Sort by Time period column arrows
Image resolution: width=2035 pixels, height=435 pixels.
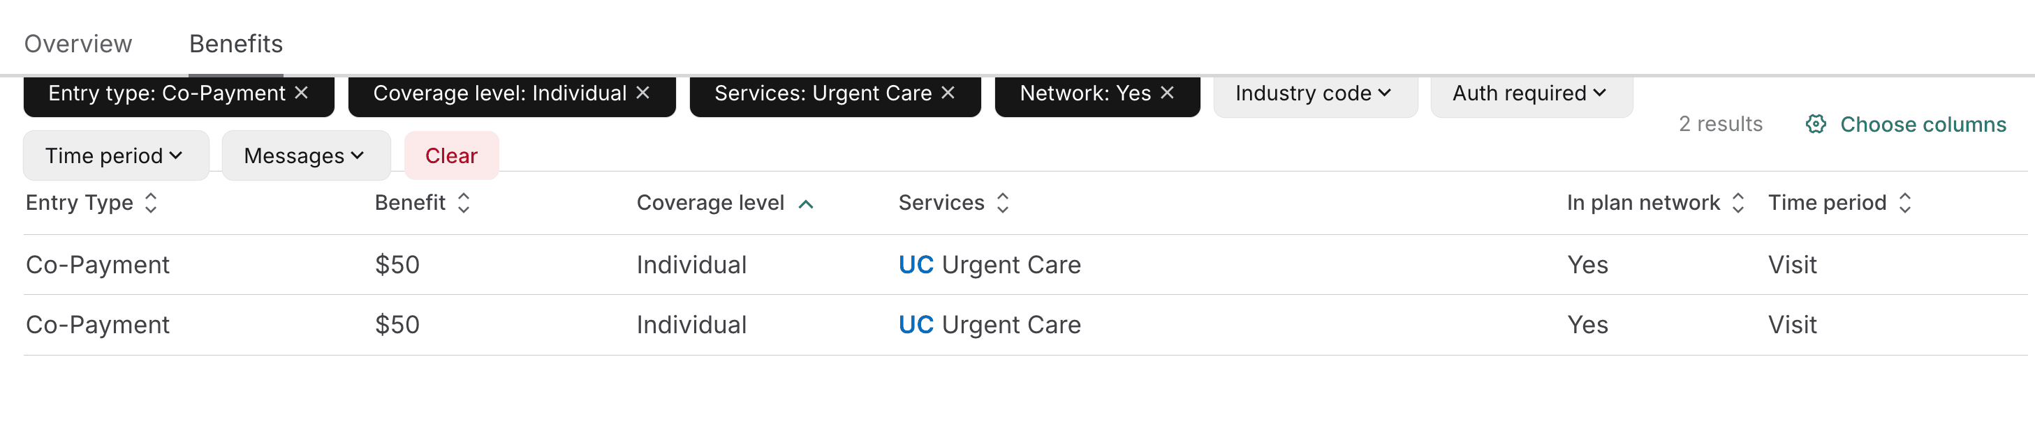click(x=1904, y=204)
